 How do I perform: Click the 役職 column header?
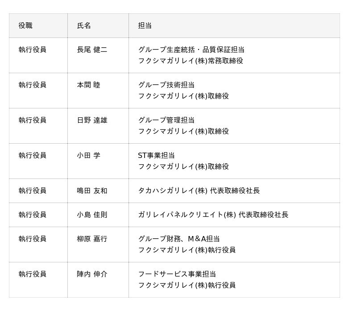pyautogui.click(x=25, y=26)
